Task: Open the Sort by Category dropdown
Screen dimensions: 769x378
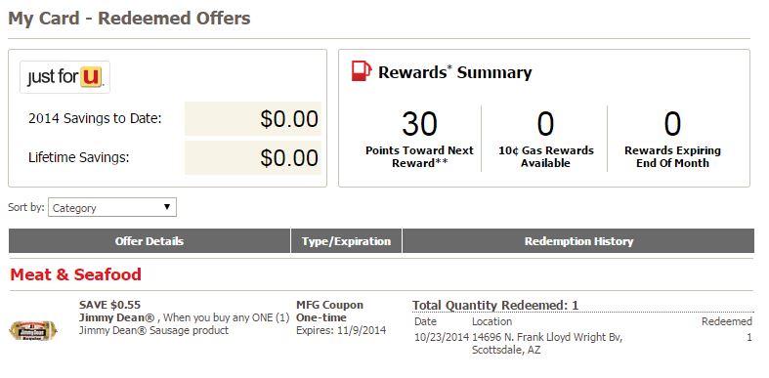Action: click(x=112, y=207)
